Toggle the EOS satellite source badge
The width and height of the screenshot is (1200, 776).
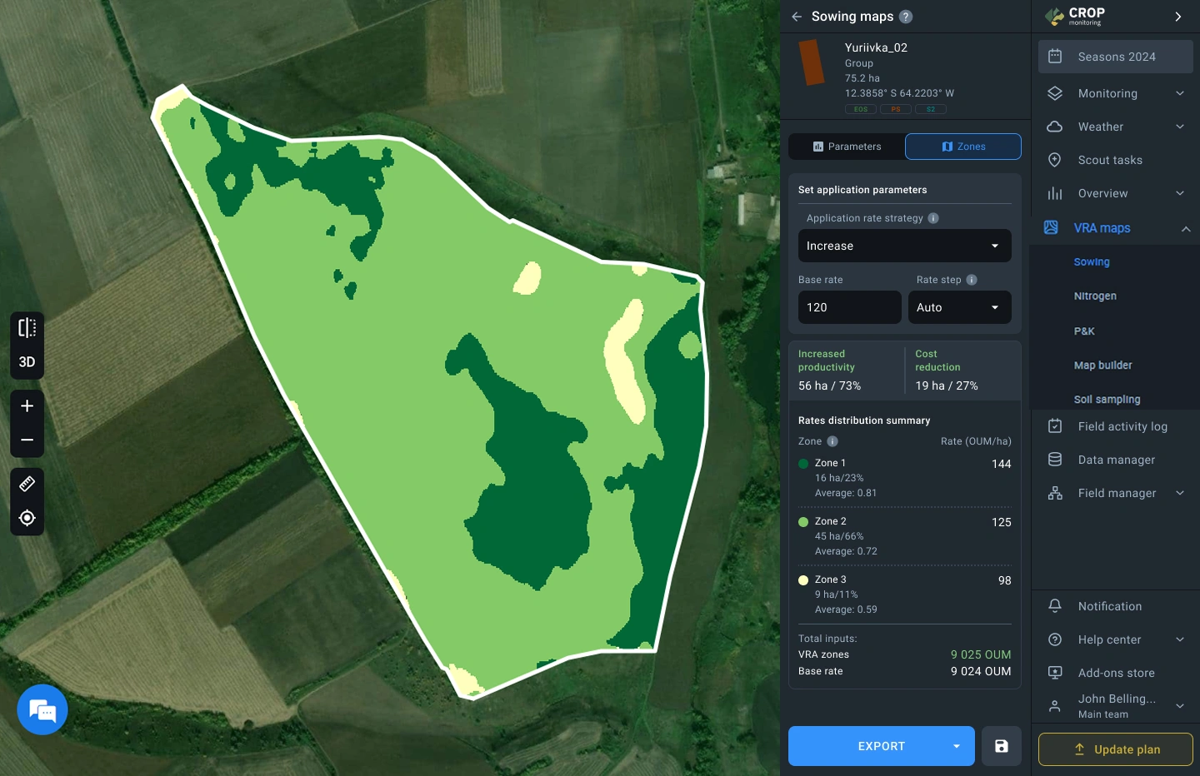pos(860,109)
